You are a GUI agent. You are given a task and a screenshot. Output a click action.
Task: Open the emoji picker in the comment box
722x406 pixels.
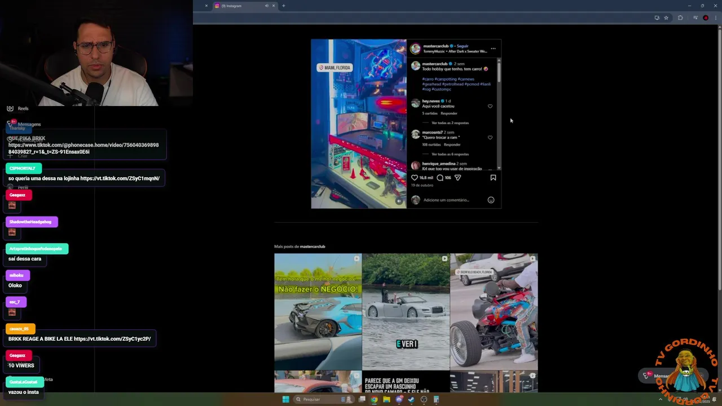tap(491, 200)
